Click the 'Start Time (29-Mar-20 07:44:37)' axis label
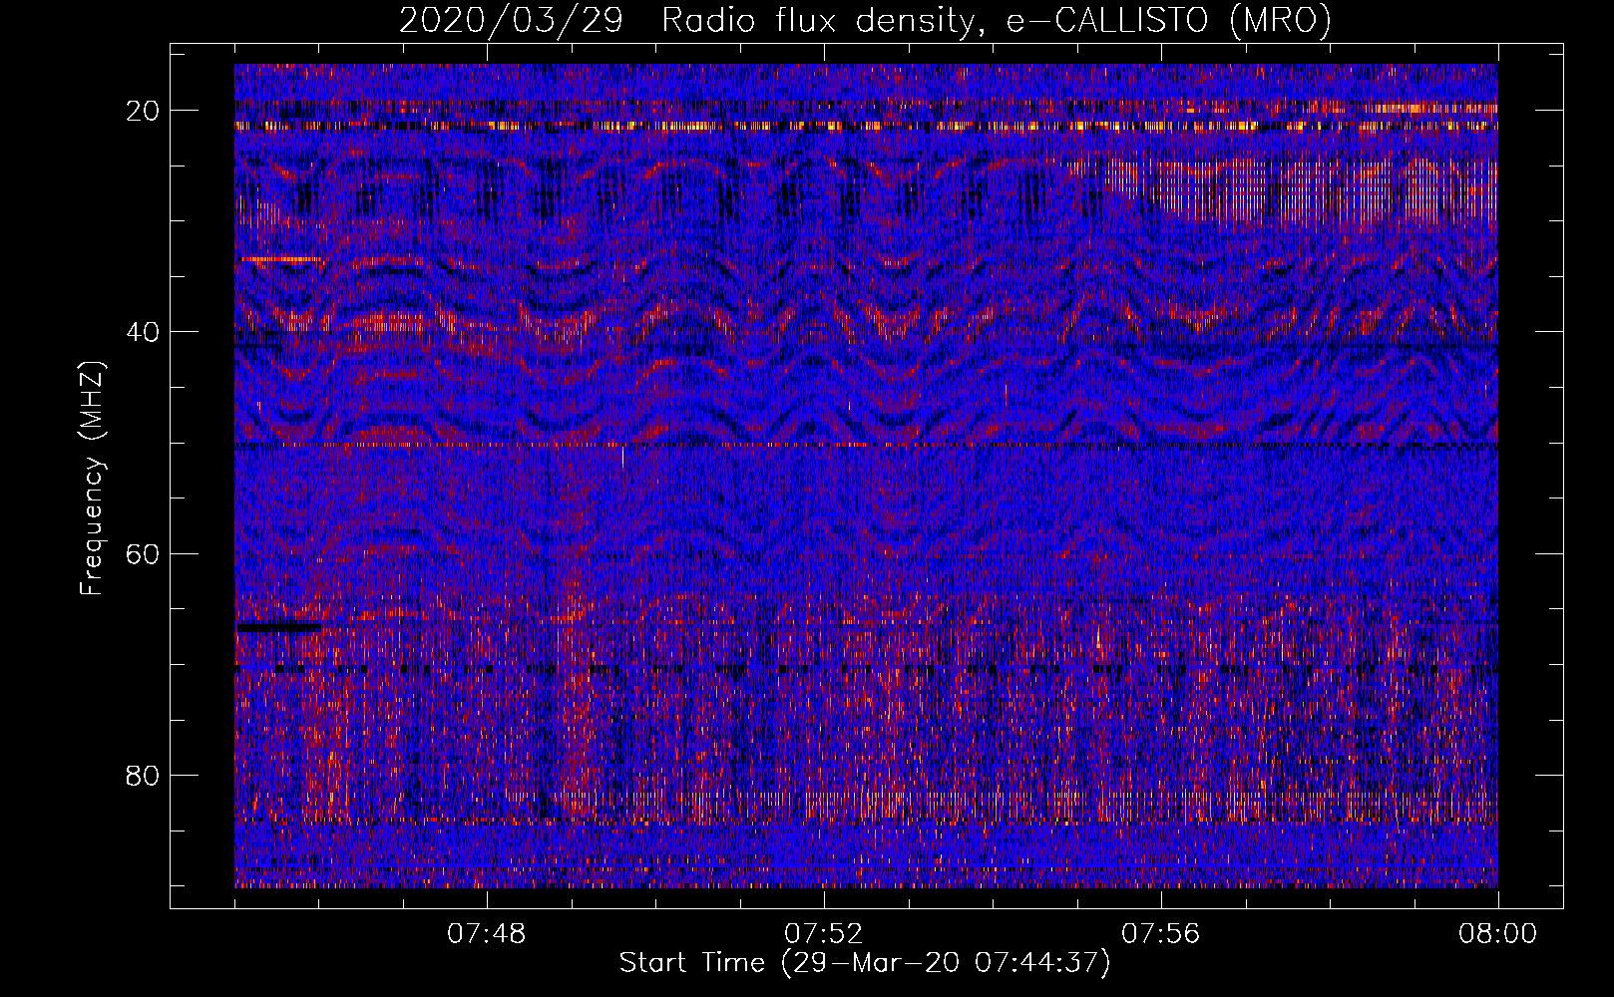This screenshot has height=997, width=1614. tap(864, 963)
